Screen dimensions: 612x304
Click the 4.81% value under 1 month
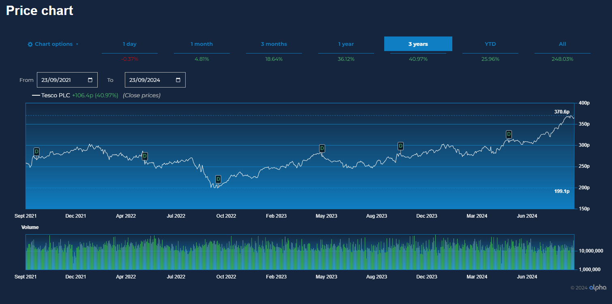coord(202,59)
